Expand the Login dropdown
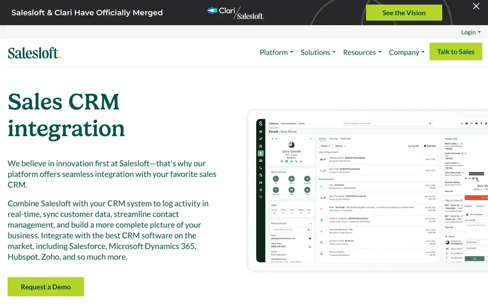Viewport: 488px width, 305px height. (471, 32)
